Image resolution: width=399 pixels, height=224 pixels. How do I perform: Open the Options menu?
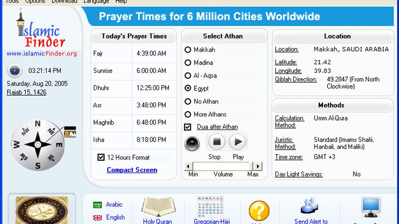pyautogui.click(x=35, y=1)
